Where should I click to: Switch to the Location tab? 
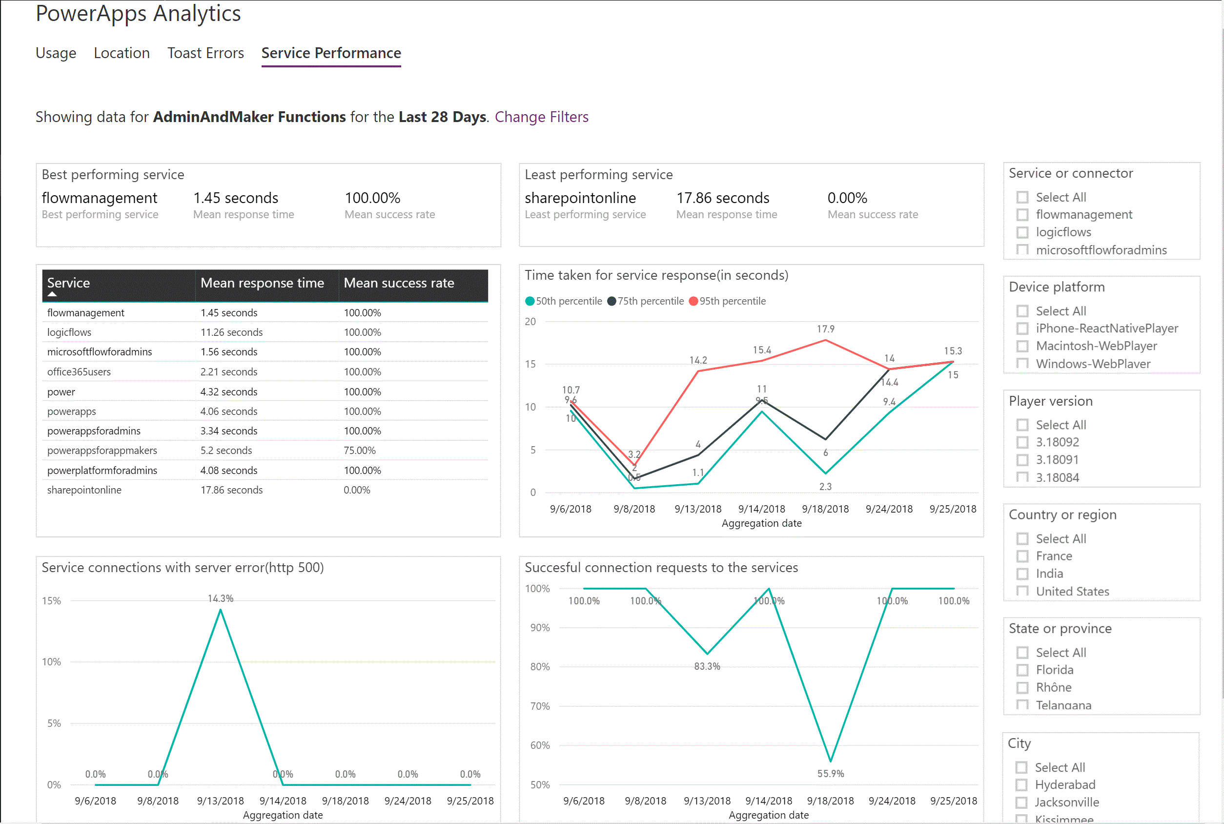click(x=122, y=53)
